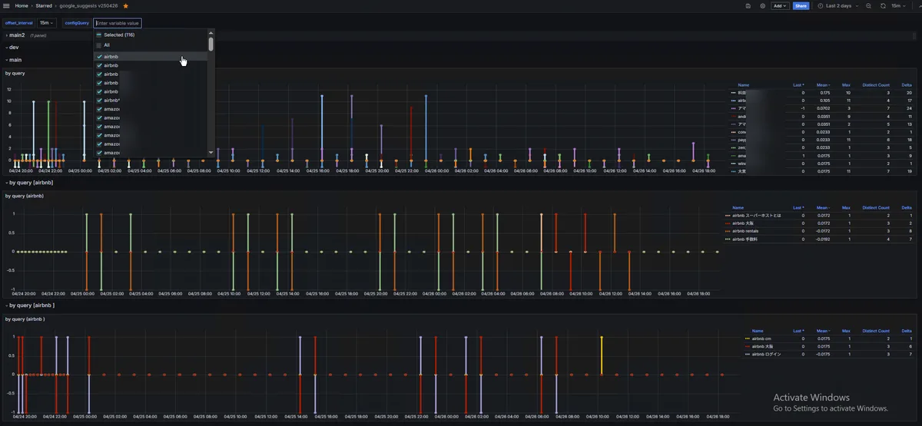Click the legend series icon for airbnb rentals

point(728,230)
